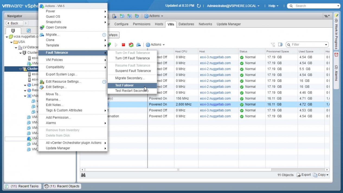Switch to the Datastores tab

coord(186,24)
